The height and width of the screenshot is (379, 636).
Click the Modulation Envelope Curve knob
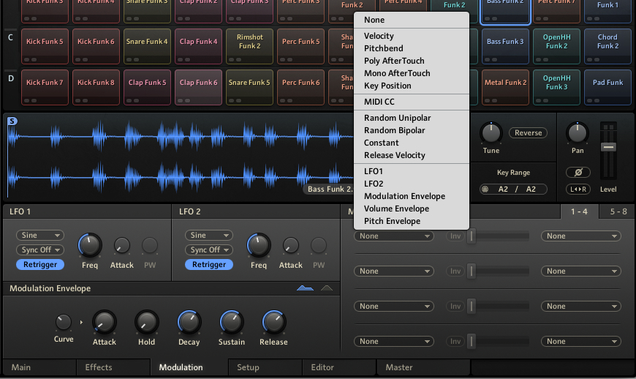64,322
